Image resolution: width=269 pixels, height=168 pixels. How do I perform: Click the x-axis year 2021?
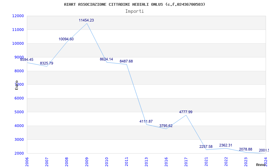click(206, 162)
